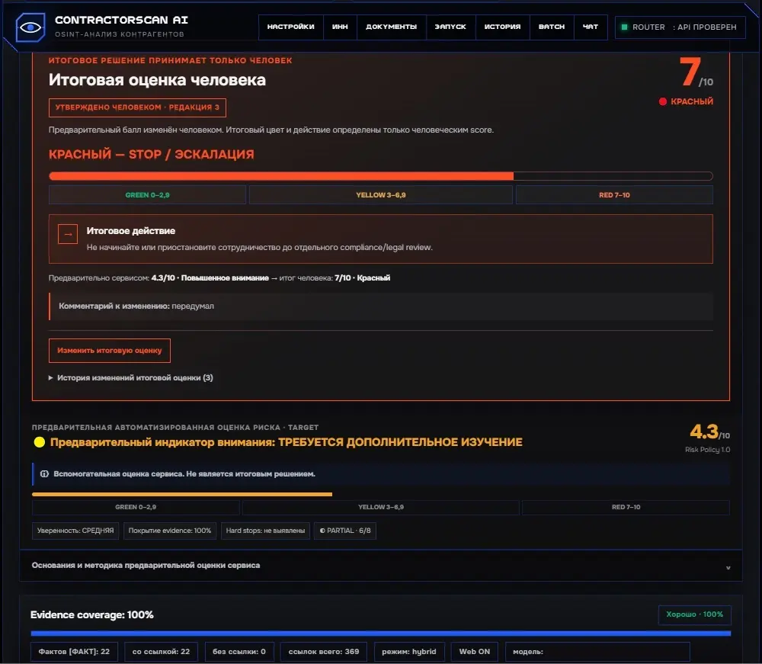
Task: Click the info icon before Вспомогательная оценка
Action: pyautogui.click(x=44, y=474)
